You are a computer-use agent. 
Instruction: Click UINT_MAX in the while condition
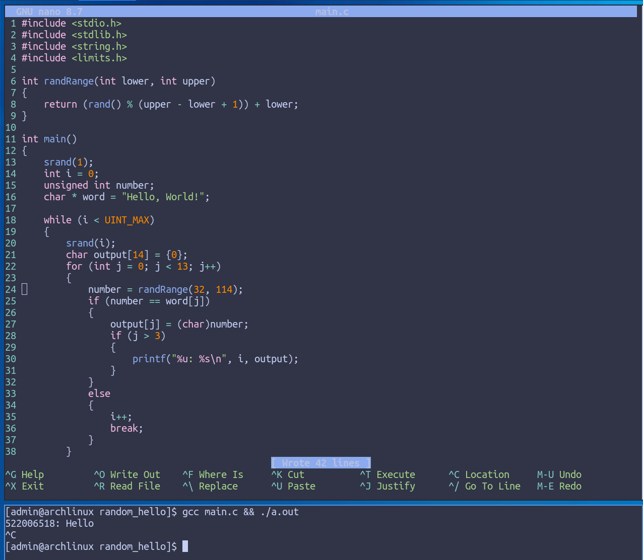tap(127, 220)
